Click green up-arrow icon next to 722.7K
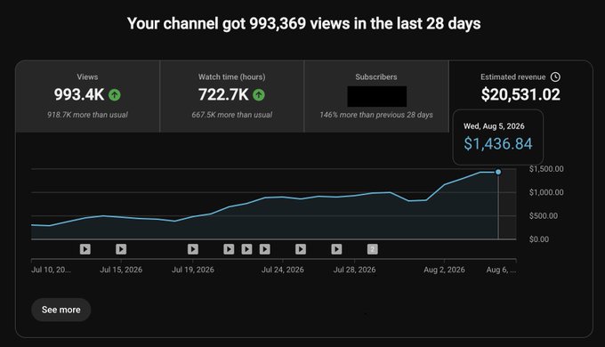Image resolution: width=605 pixels, height=347 pixels. click(x=259, y=94)
